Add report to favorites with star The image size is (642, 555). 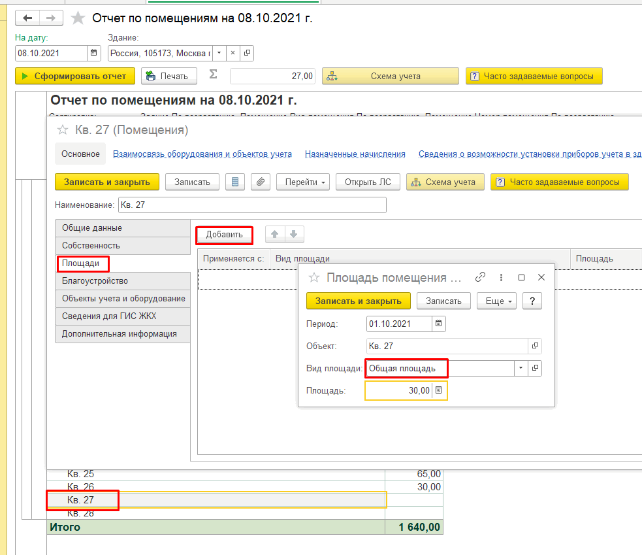(x=78, y=18)
